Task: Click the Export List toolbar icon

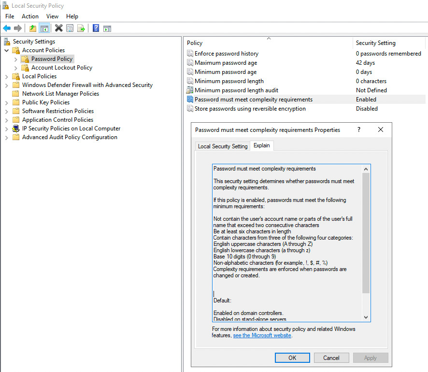Action: tap(82, 28)
